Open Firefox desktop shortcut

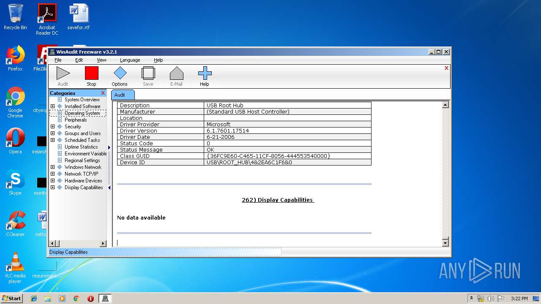pyautogui.click(x=15, y=58)
